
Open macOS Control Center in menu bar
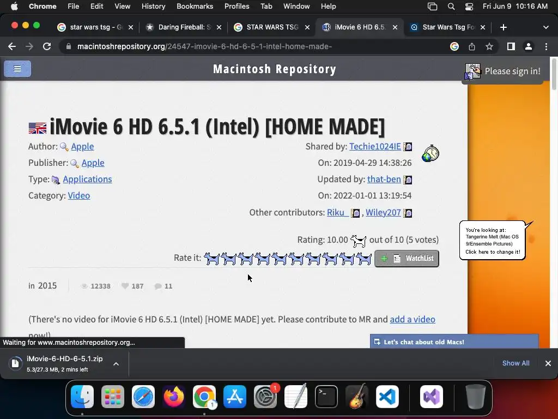pyautogui.click(x=469, y=7)
